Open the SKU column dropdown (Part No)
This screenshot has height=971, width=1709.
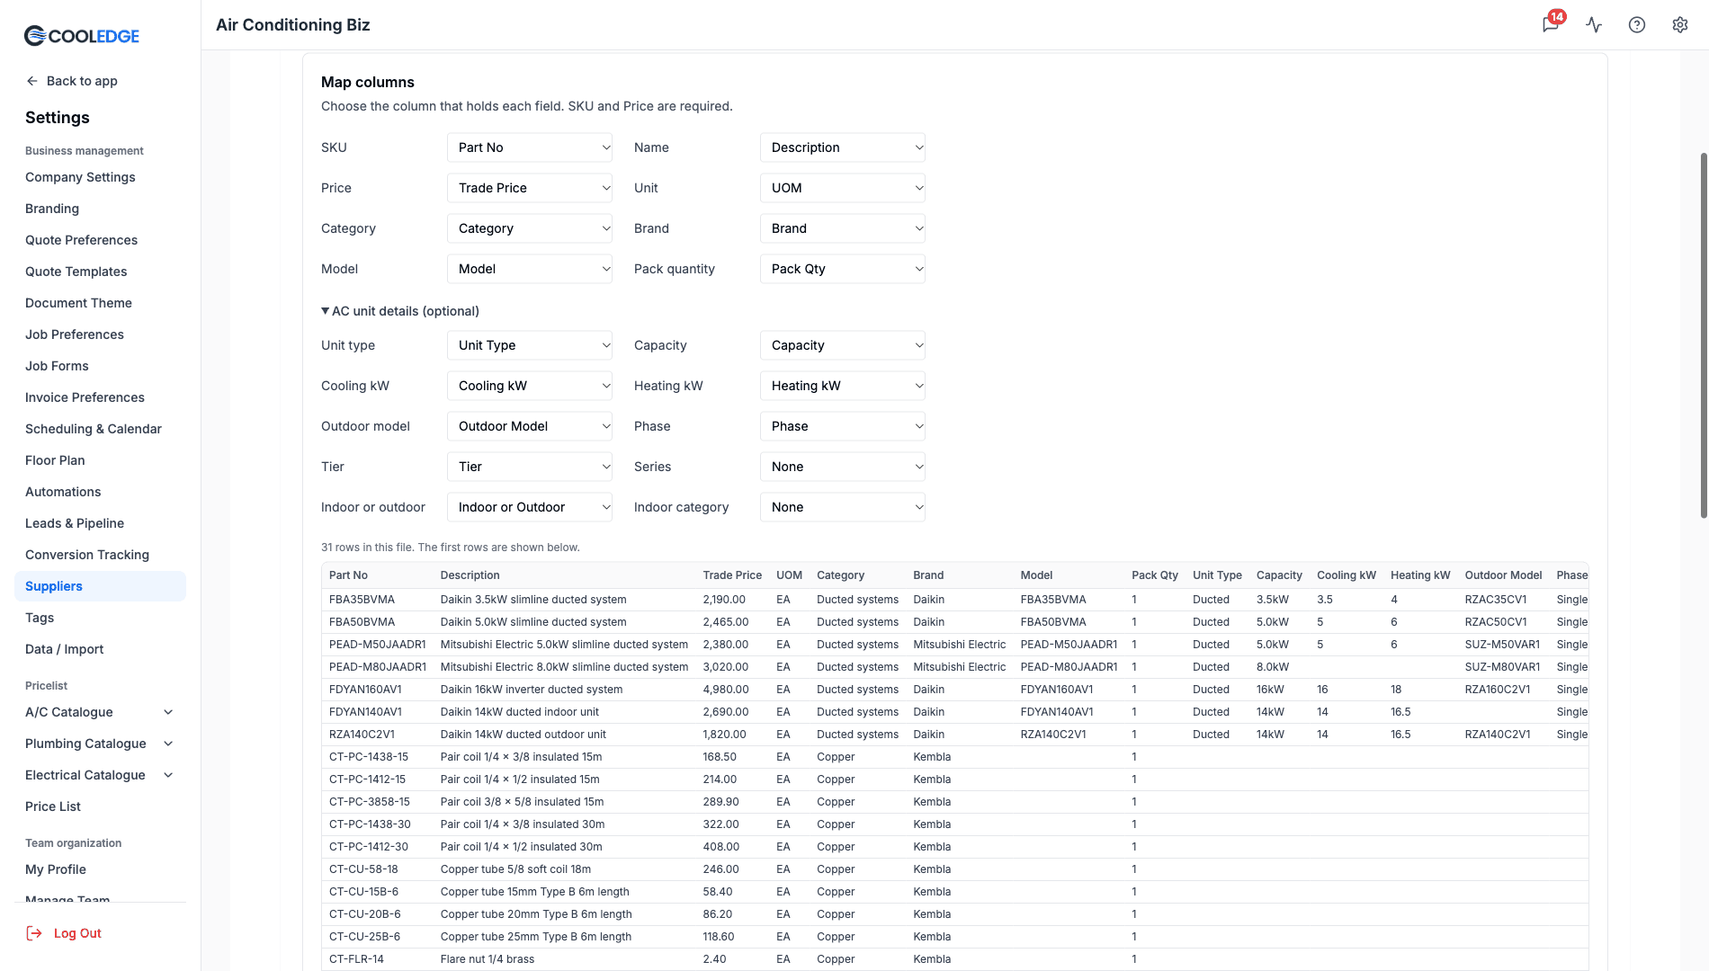[530, 147]
